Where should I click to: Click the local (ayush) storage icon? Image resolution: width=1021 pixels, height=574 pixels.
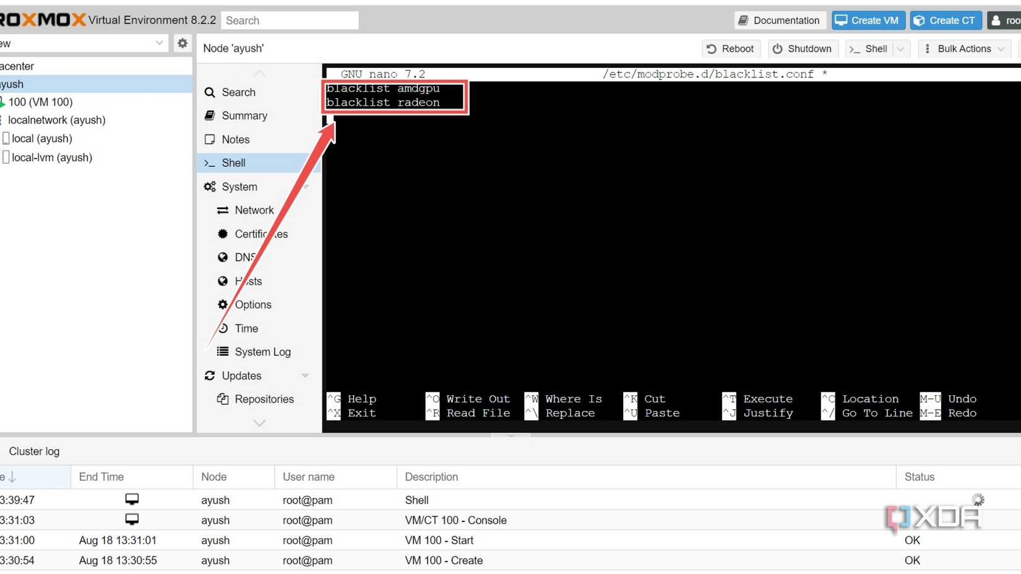pyautogui.click(x=6, y=139)
